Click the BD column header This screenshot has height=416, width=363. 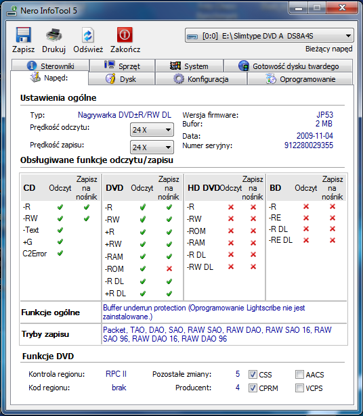coord(275,188)
